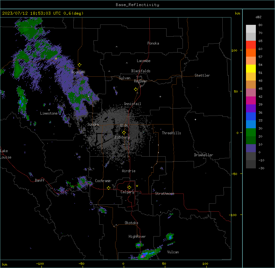Click the white plus marker northwest of Drumheller
This screenshot has width=275, height=268.
point(195,119)
